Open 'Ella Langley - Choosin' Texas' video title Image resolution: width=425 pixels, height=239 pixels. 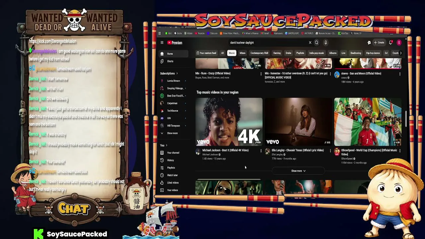(x=298, y=150)
